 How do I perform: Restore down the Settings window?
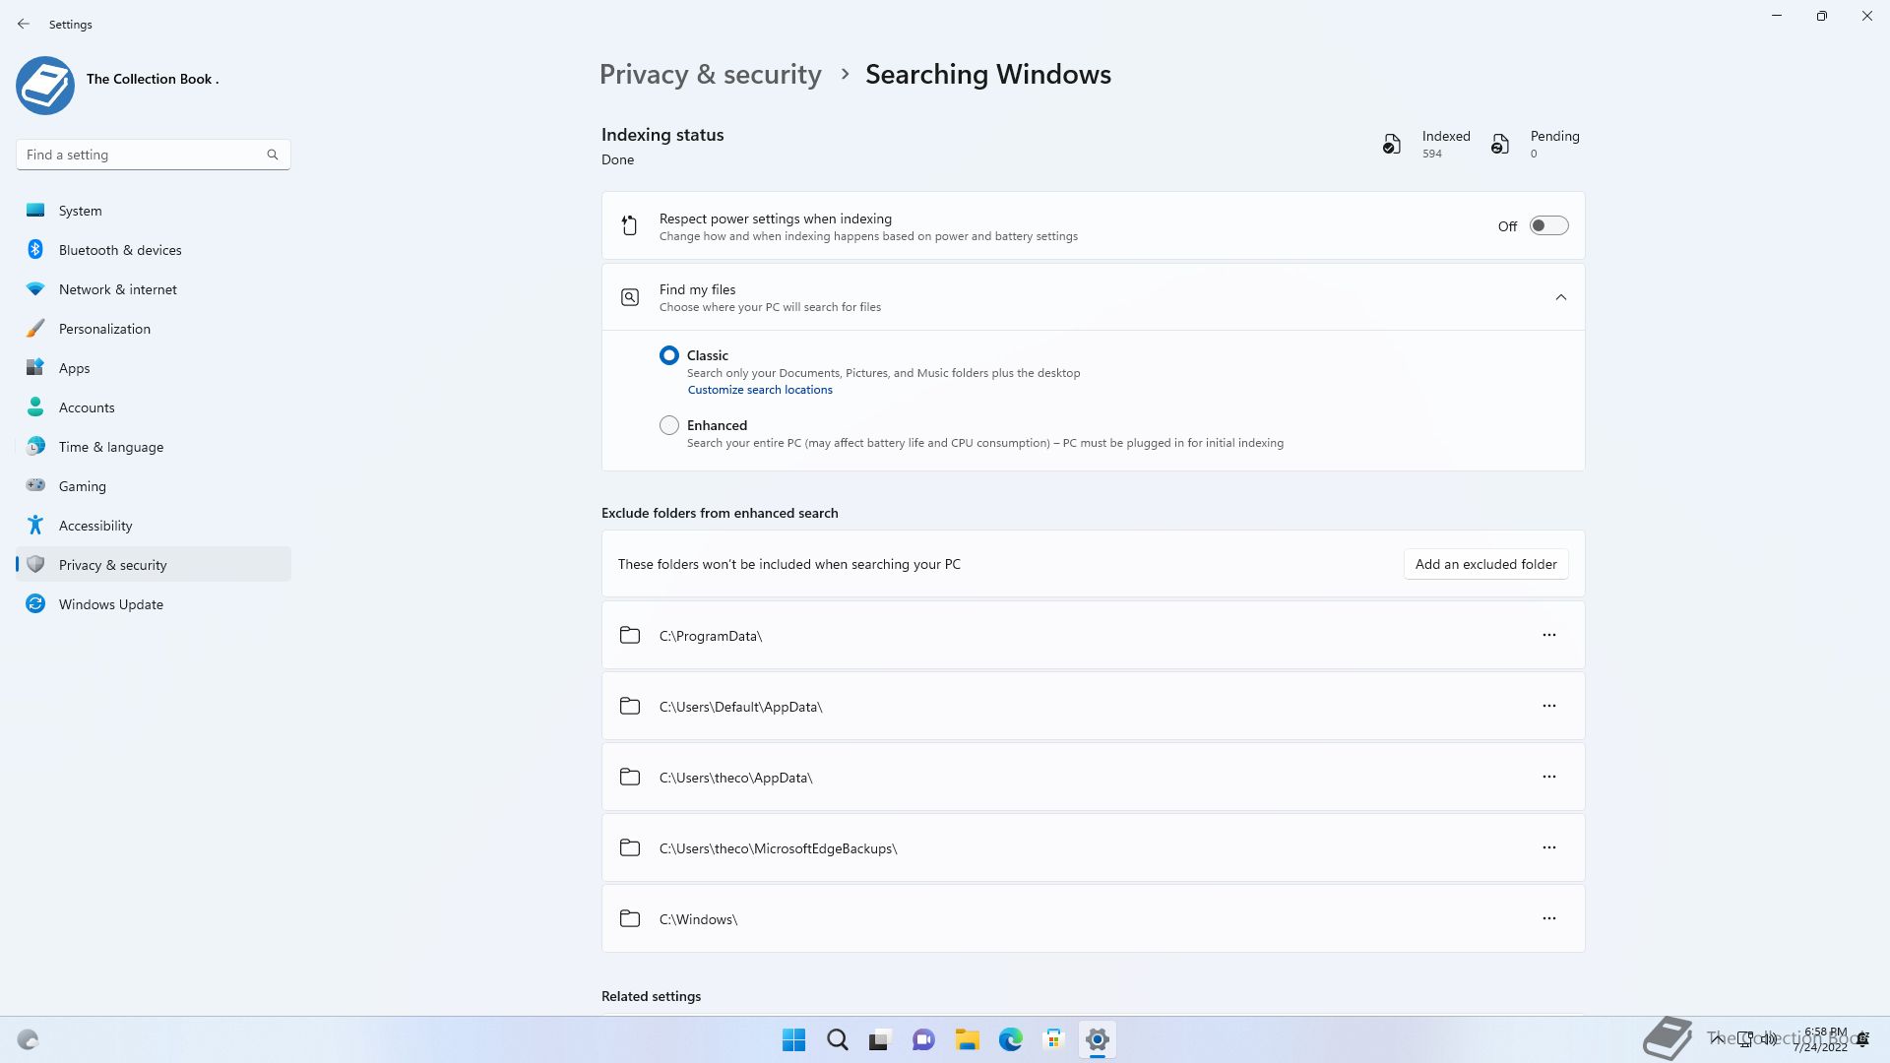[1822, 16]
